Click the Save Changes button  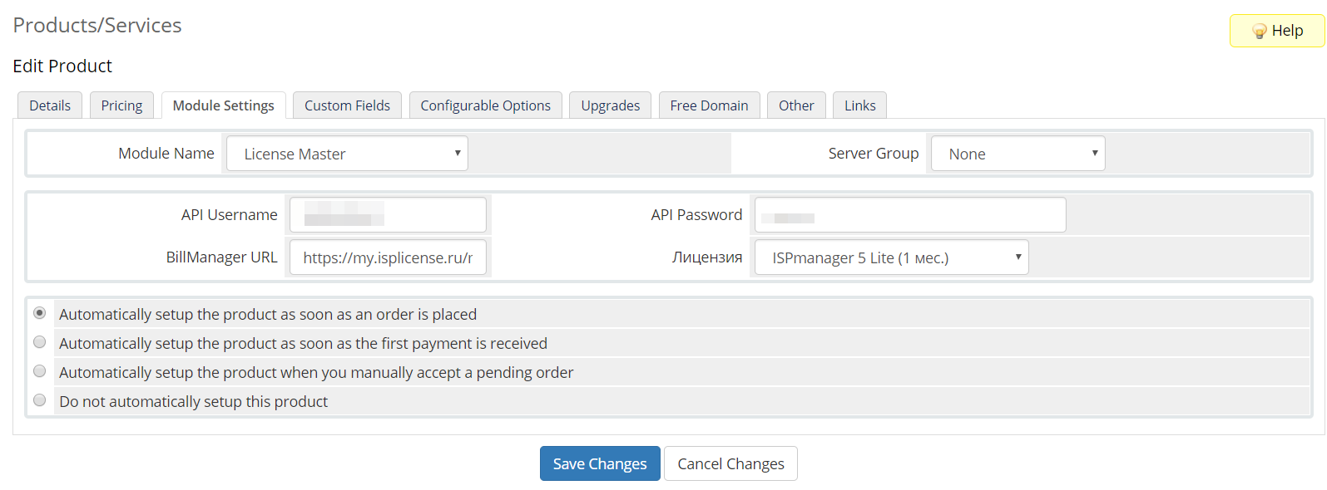(x=599, y=463)
